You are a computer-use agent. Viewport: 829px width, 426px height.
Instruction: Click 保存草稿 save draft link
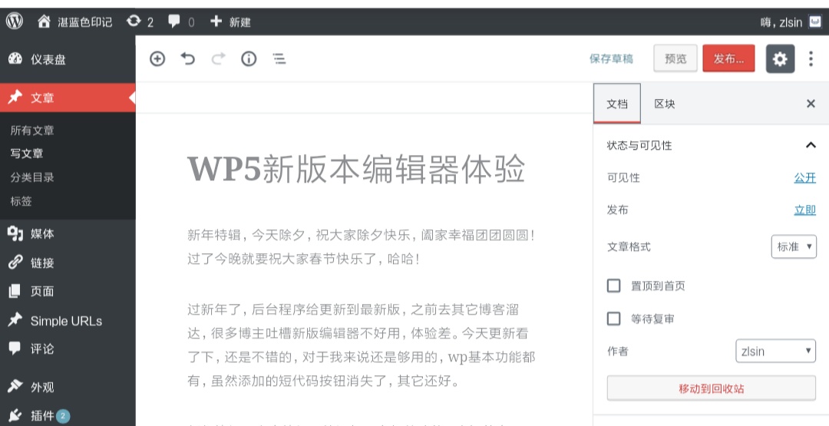(611, 58)
